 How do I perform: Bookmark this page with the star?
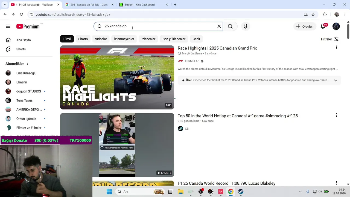(x=313, y=15)
